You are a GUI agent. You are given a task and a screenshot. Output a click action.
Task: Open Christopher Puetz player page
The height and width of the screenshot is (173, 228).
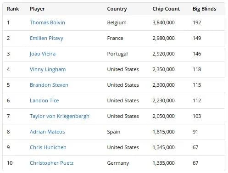(52, 163)
